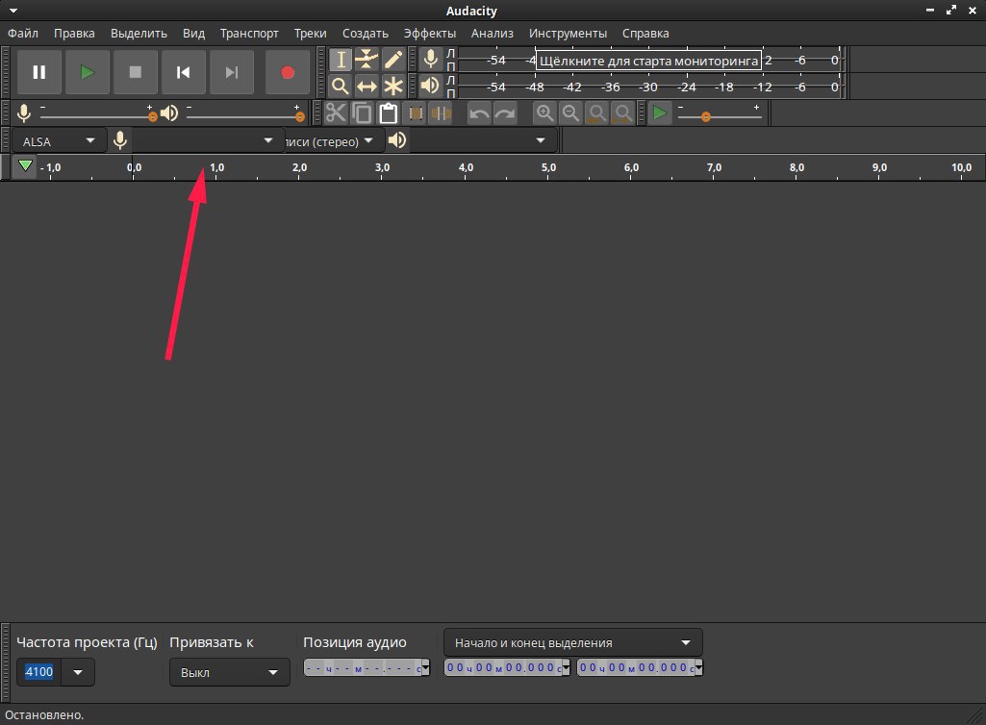Pause playback with the Pause button
Screen dimensions: 986x725
click(39, 72)
